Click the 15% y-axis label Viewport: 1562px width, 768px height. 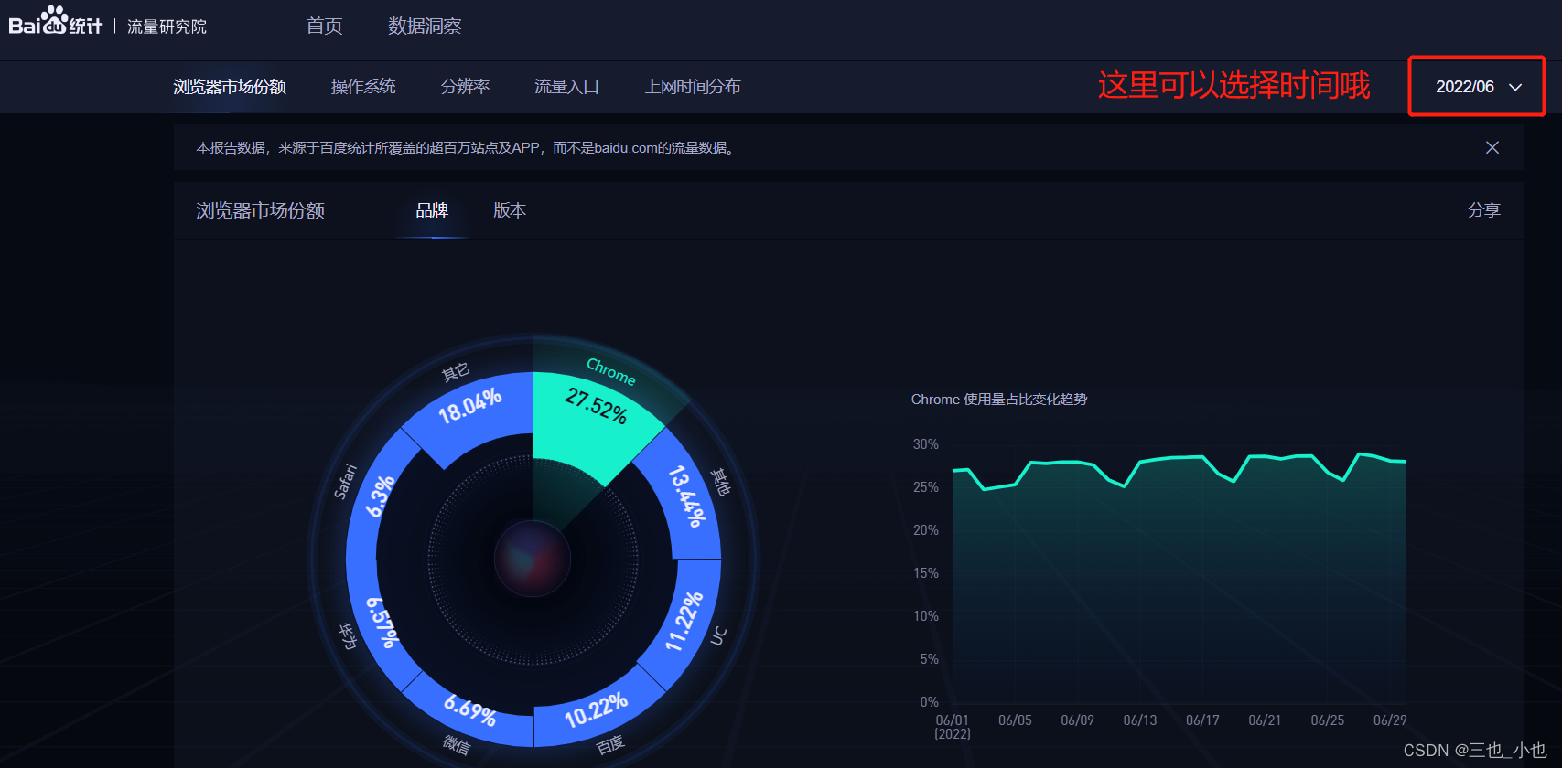tap(926, 573)
